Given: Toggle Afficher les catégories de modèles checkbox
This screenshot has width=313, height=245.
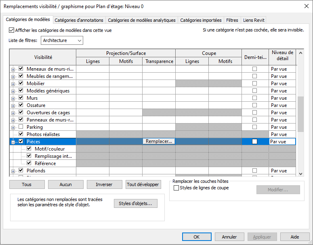Looking at the screenshot, I should 11,30.
